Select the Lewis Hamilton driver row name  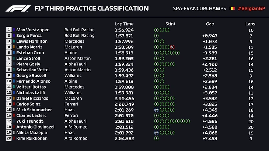[32, 42]
